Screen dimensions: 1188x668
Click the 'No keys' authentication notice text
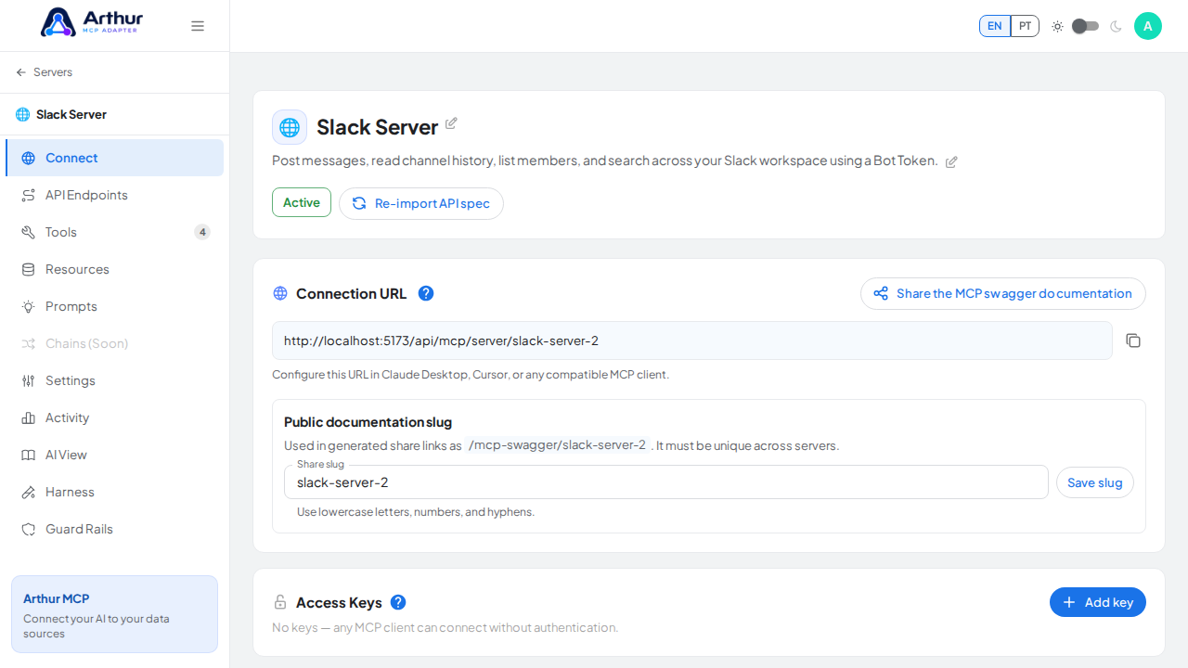click(x=445, y=627)
